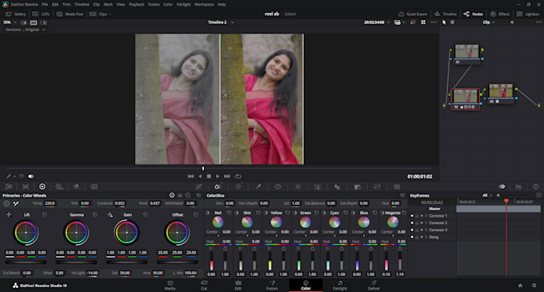Open the RGB Mixer palette

[76, 186]
